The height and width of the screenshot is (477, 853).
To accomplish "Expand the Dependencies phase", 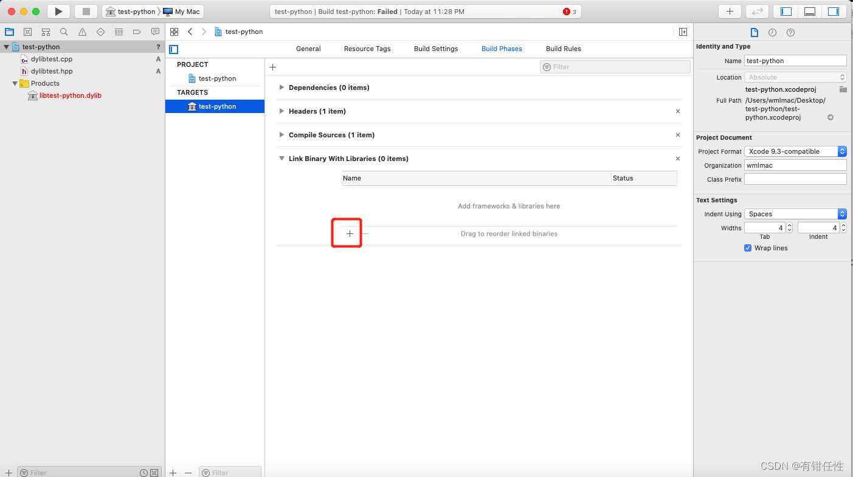I will coord(281,88).
